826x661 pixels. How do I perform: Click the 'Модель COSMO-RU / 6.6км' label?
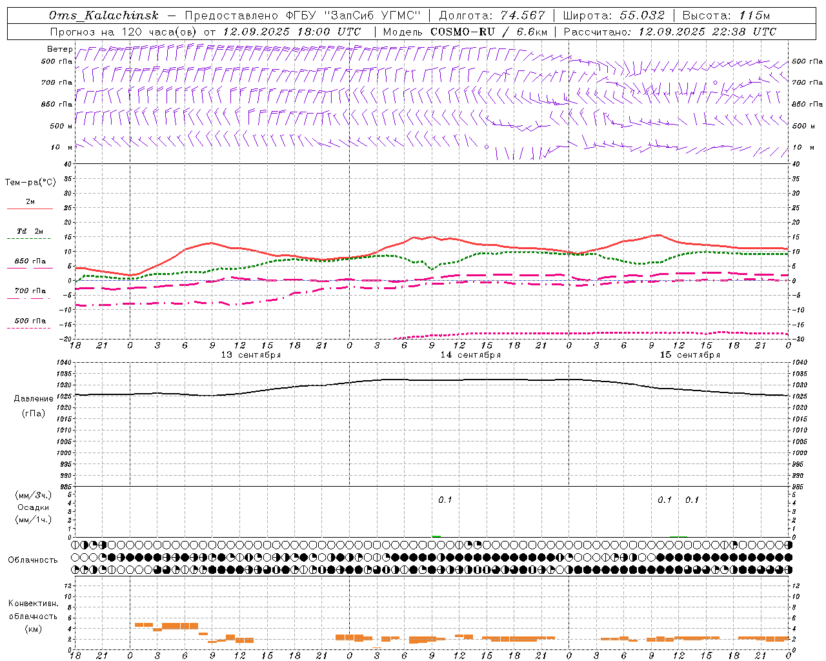coord(465,32)
